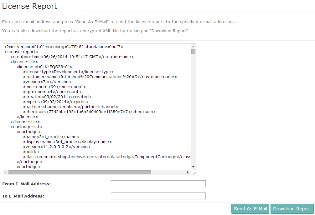Viewport: 315px width, 215px height.
Task: Click the vertical scrollbar thumb
Action: pos(193,51)
